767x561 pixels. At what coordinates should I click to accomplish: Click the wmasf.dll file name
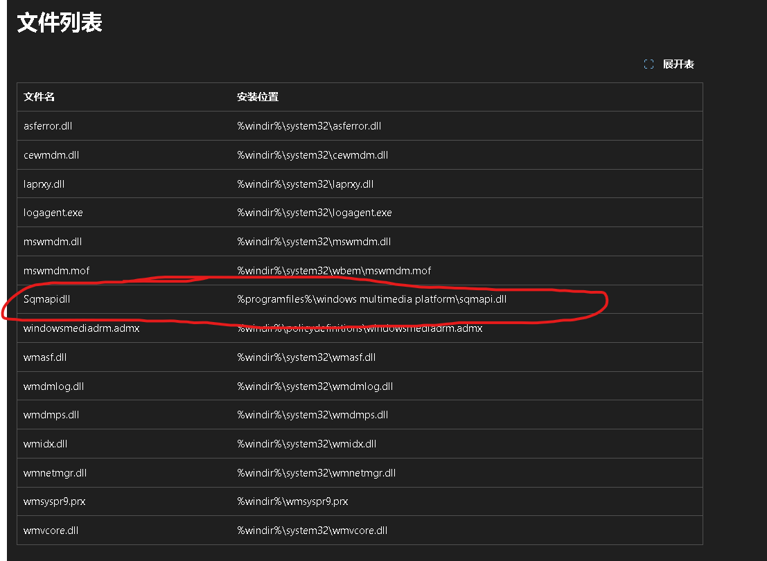45,357
